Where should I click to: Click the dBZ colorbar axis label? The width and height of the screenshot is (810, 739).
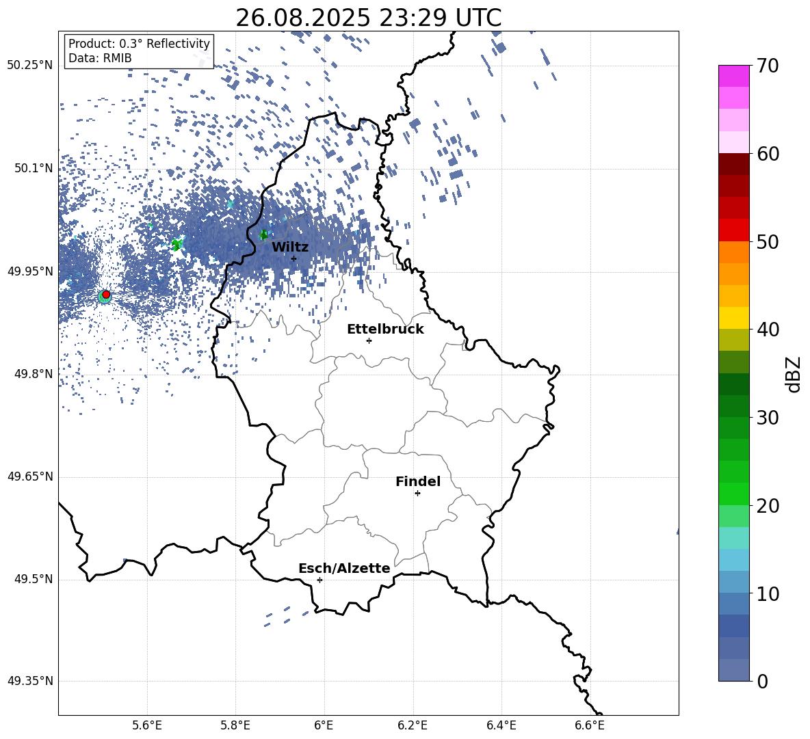coord(794,374)
